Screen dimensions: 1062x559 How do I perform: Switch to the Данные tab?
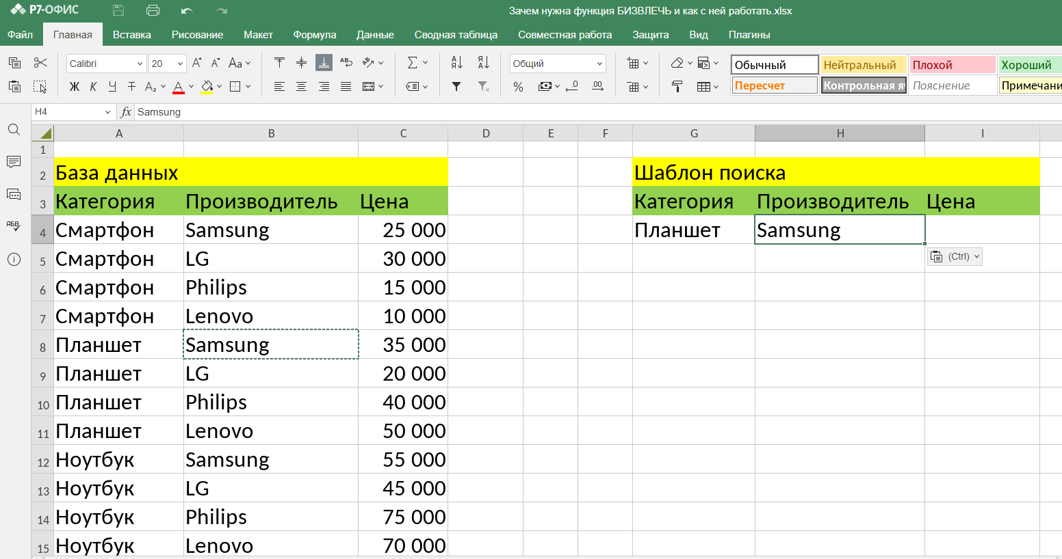click(x=375, y=35)
